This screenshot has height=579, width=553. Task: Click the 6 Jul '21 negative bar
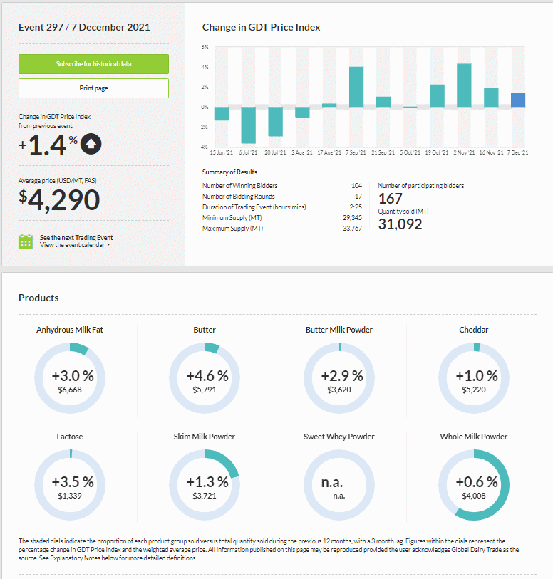(249, 125)
